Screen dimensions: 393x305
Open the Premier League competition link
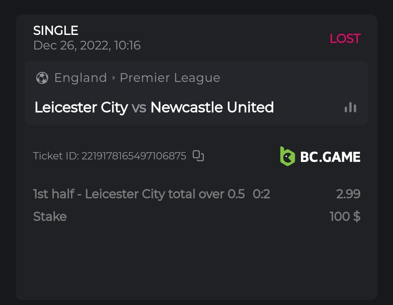click(x=170, y=78)
